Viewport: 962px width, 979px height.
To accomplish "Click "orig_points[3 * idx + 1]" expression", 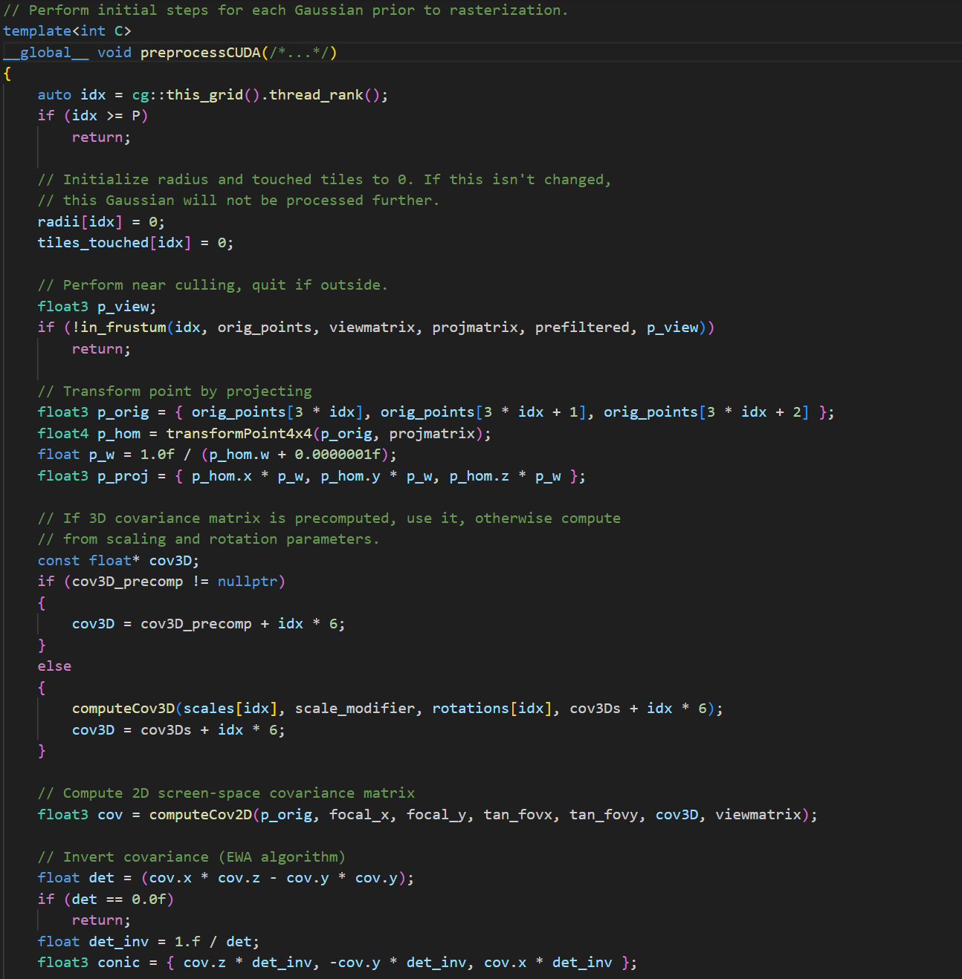I will (483, 412).
